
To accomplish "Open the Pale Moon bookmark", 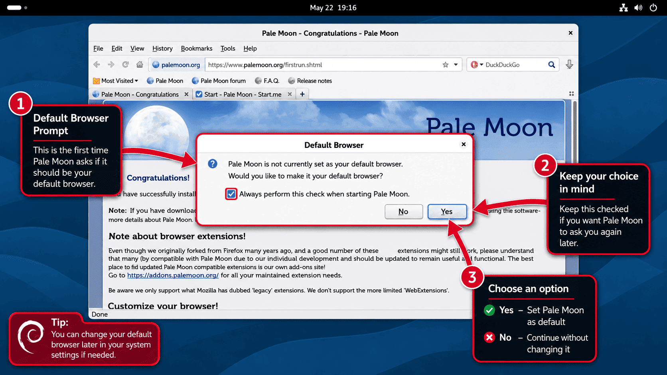I will (x=165, y=81).
